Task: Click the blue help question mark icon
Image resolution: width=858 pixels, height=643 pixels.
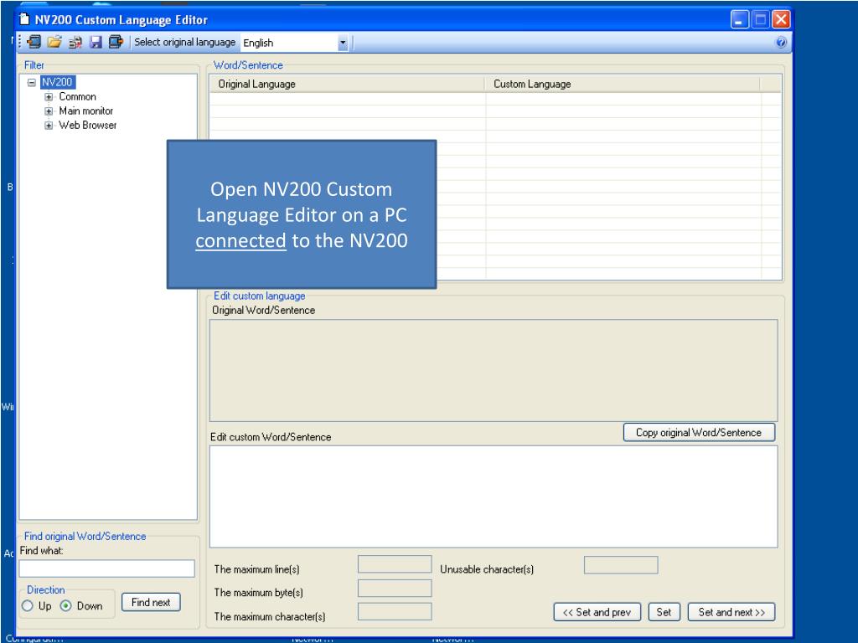Action: point(781,42)
